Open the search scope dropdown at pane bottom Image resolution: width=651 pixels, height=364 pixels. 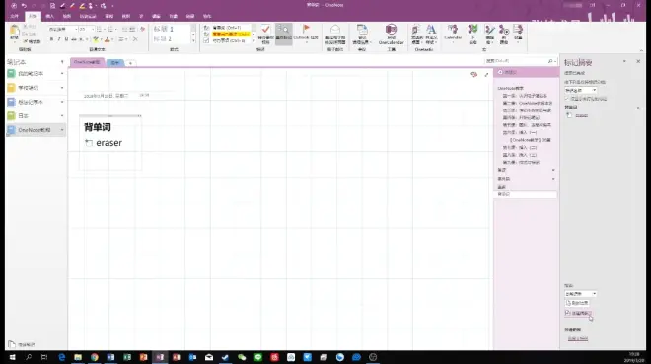[x=580, y=294]
